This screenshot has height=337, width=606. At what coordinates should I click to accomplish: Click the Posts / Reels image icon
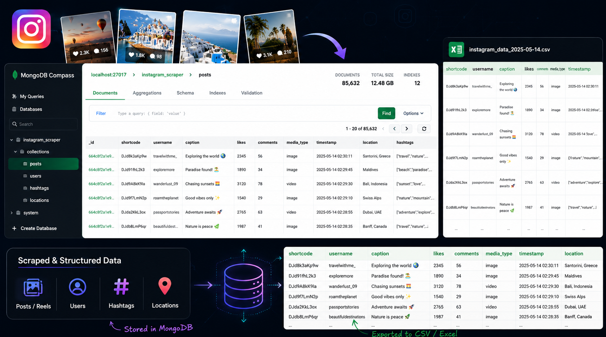point(33,287)
